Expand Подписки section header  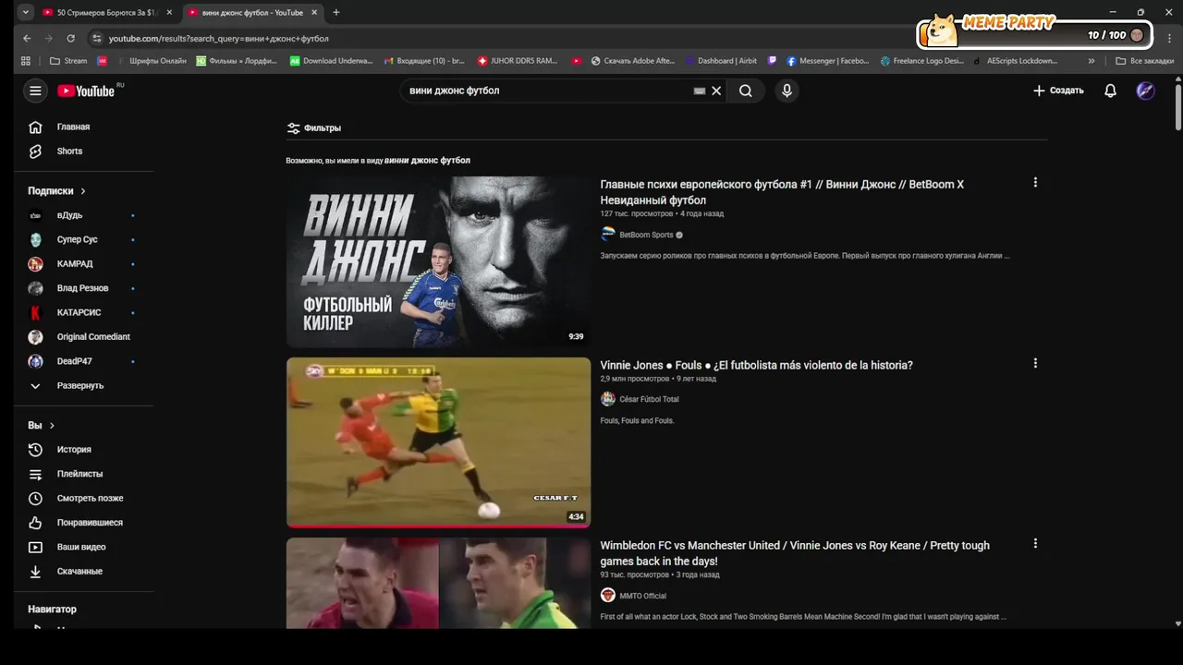click(x=56, y=190)
